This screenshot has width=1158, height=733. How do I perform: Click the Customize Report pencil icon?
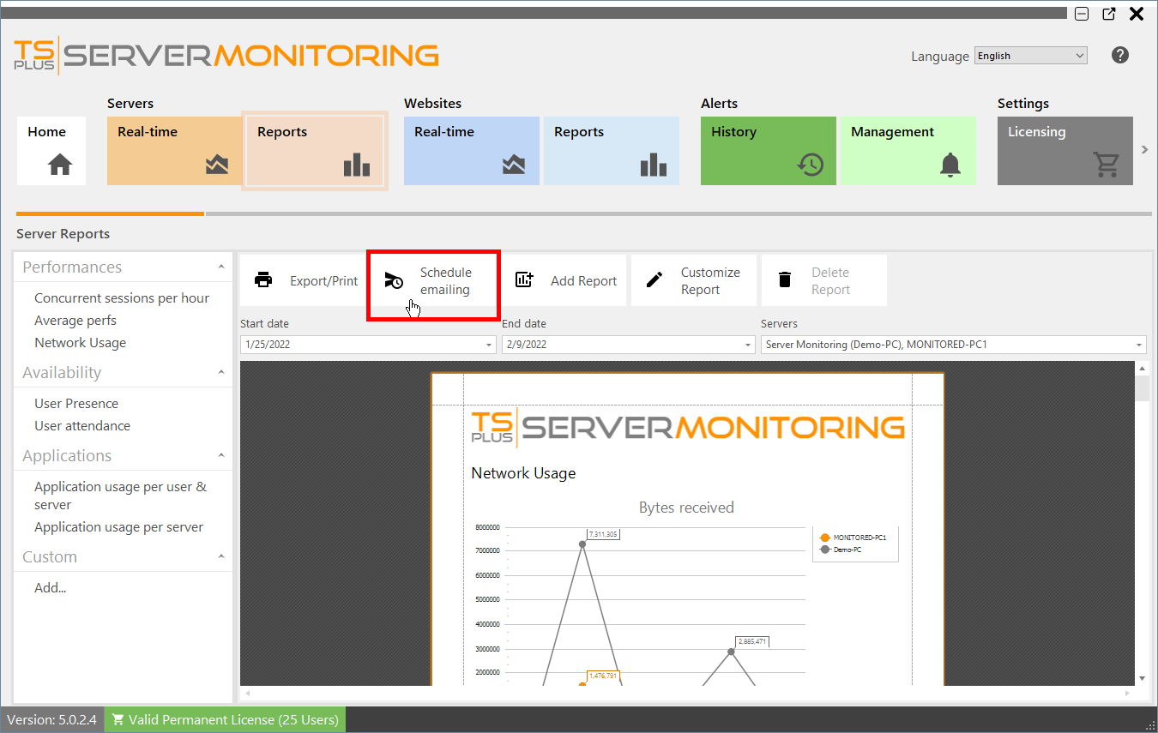tap(654, 279)
